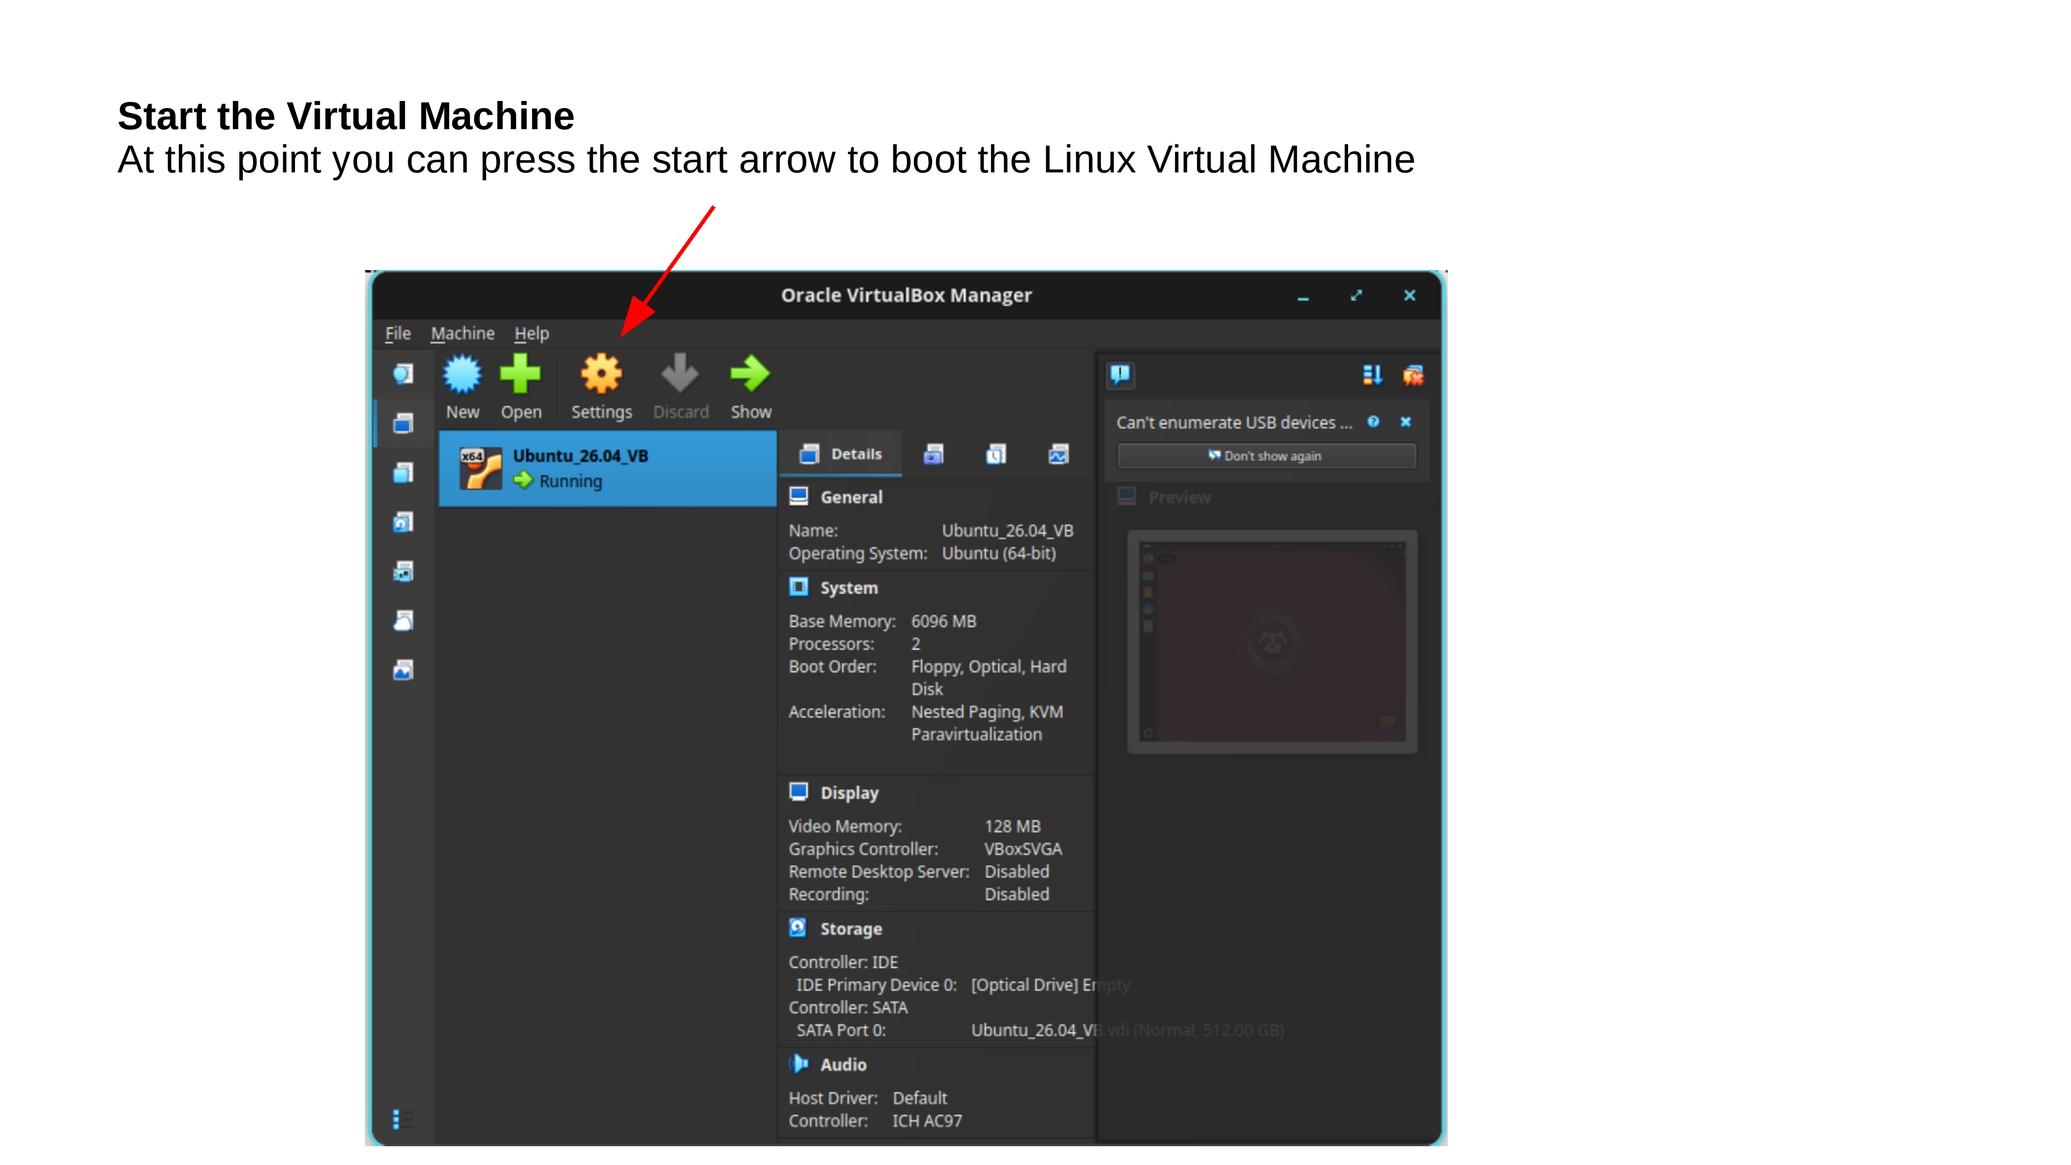Click the delete all notifications icon

click(1412, 375)
